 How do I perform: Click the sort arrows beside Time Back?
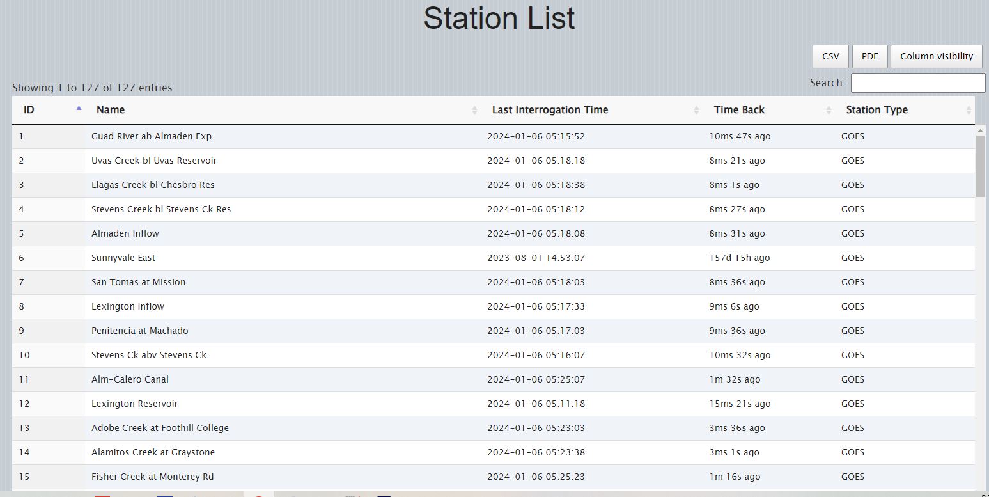click(x=829, y=110)
